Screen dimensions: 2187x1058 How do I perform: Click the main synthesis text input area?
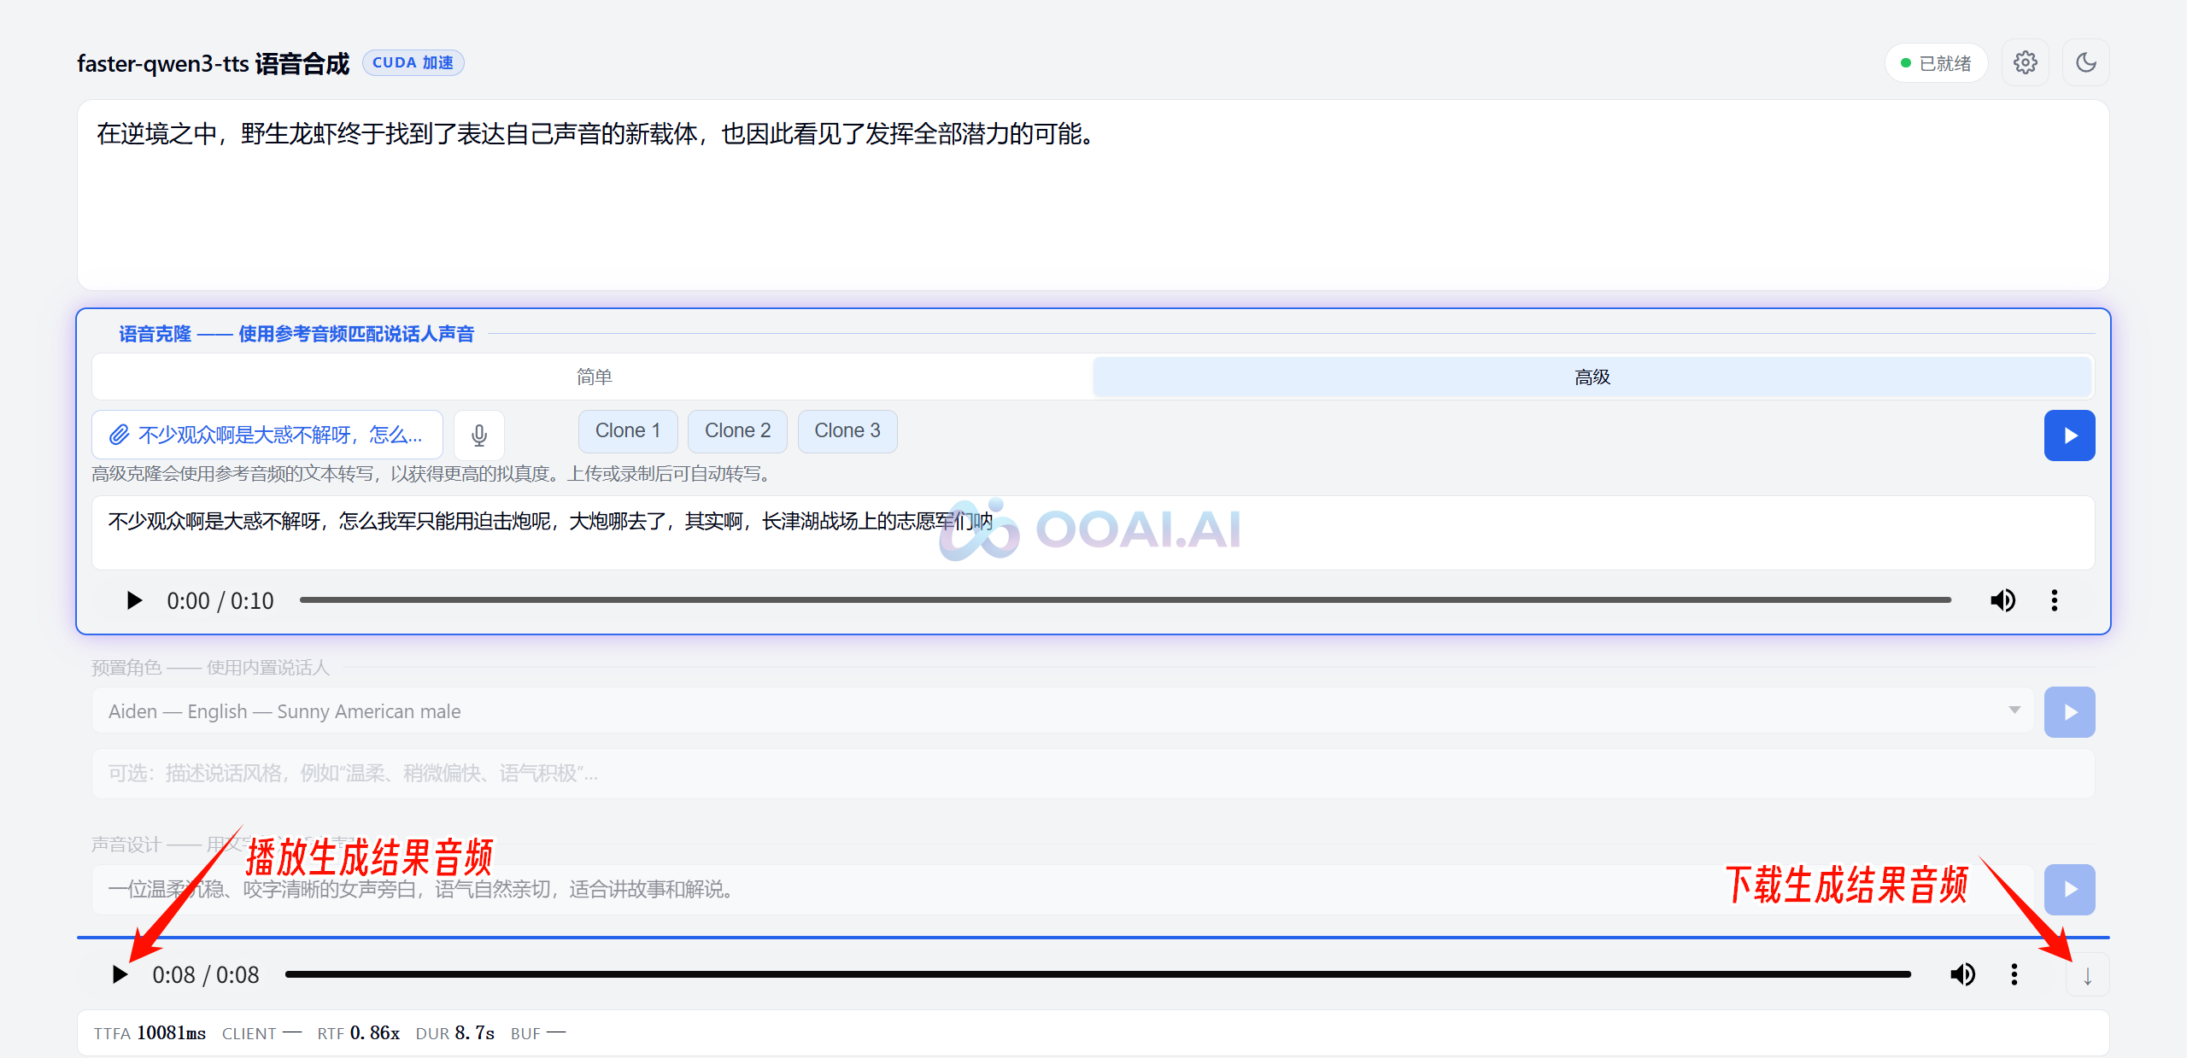(x=1093, y=195)
